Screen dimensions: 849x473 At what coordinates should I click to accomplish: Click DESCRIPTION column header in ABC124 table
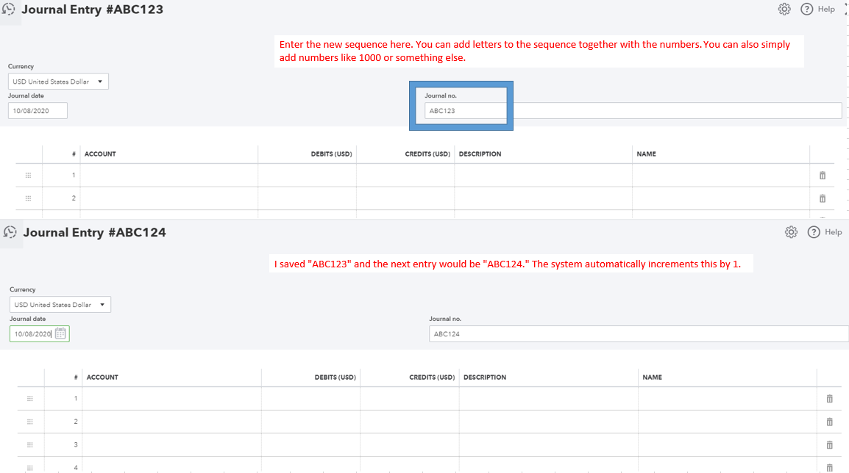click(x=485, y=378)
